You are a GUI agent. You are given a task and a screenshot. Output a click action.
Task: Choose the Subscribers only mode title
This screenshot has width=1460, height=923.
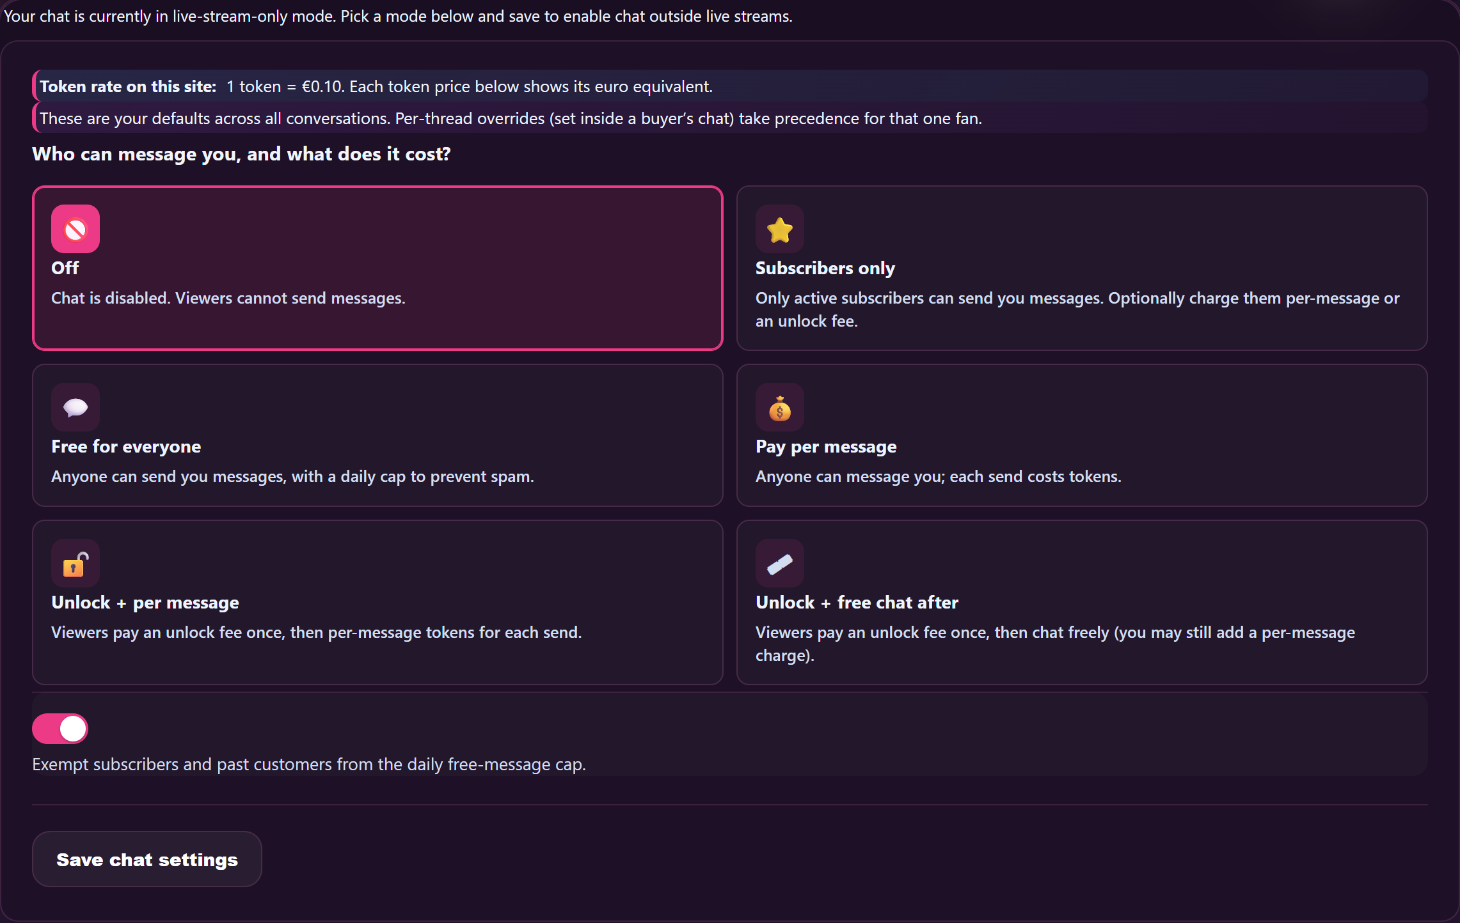click(825, 268)
